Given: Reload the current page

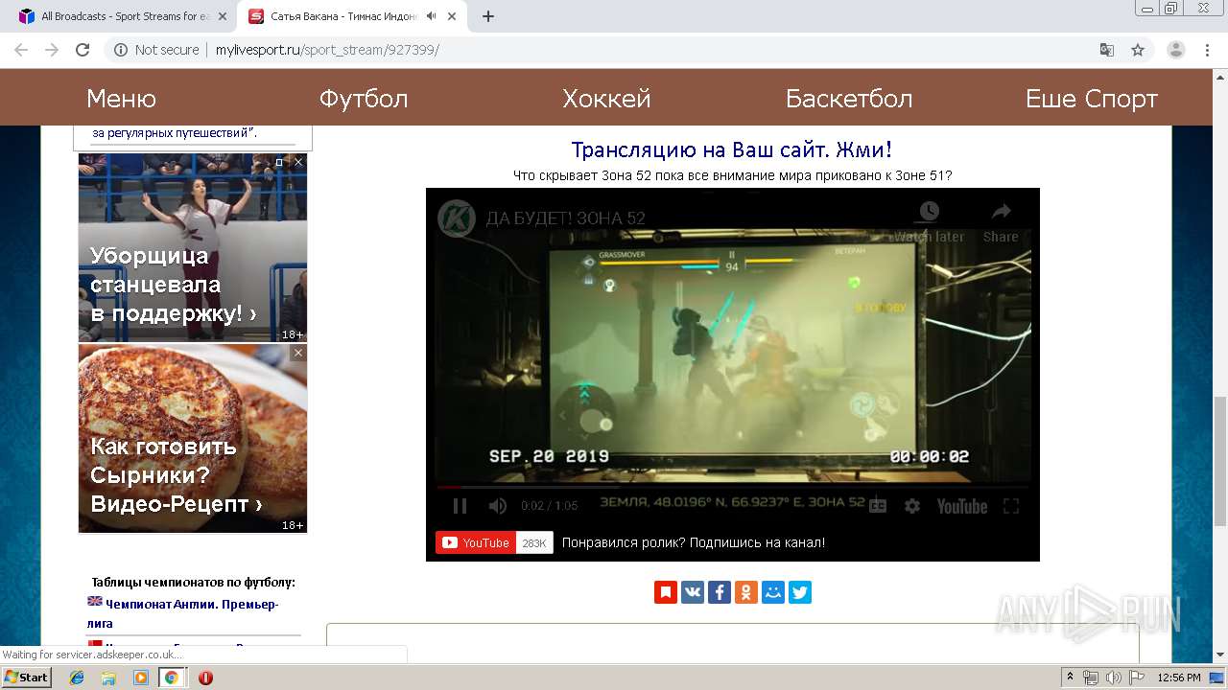Looking at the screenshot, I should (x=83, y=50).
